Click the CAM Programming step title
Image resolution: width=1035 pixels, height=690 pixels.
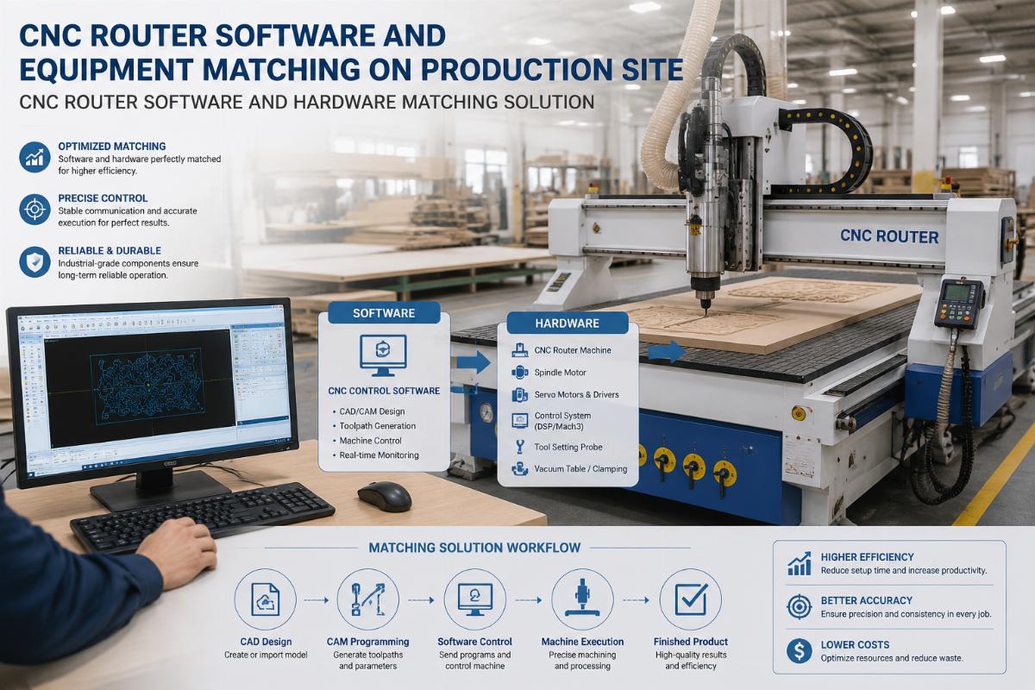368,642
